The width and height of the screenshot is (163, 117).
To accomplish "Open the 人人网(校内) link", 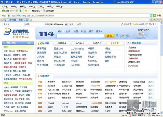I will tap(77, 49).
